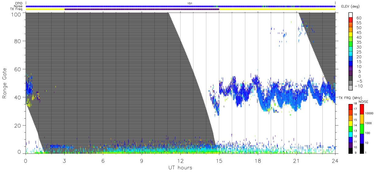
Task: Click the '55' label on ELEV colorbar
Action: 359,23
